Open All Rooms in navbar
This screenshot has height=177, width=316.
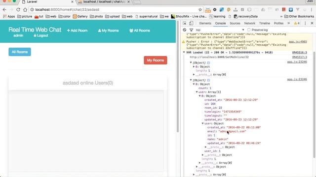click(140, 30)
